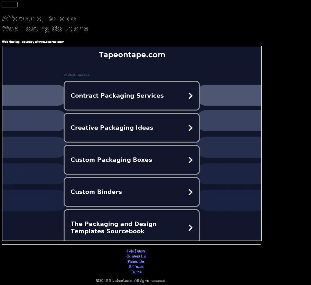Open the About Us footer link
The height and width of the screenshot is (285, 311).
(x=136, y=261)
